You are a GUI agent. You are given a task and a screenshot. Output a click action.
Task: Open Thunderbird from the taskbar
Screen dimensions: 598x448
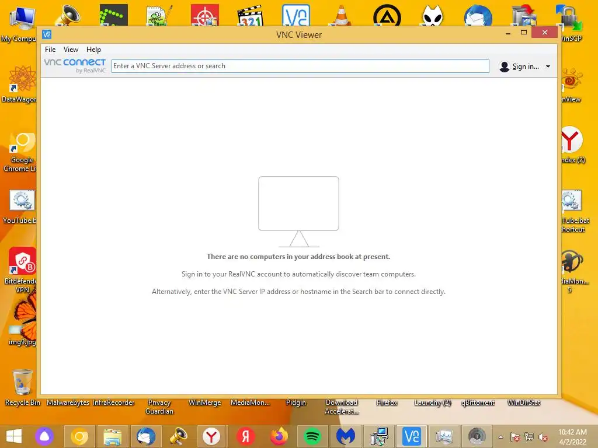[145, 436]
